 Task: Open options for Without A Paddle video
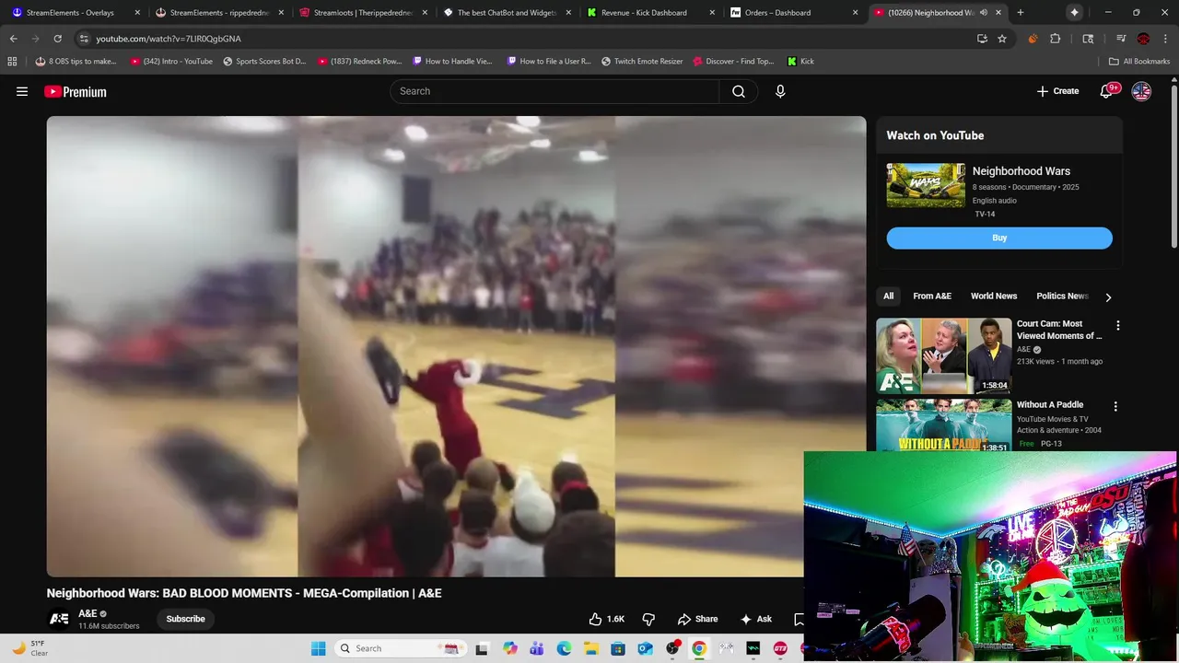pos(1115,406)
